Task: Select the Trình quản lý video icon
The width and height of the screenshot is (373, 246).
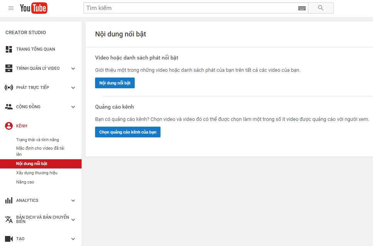Action: pyautogui.click(x=8, y=68)
